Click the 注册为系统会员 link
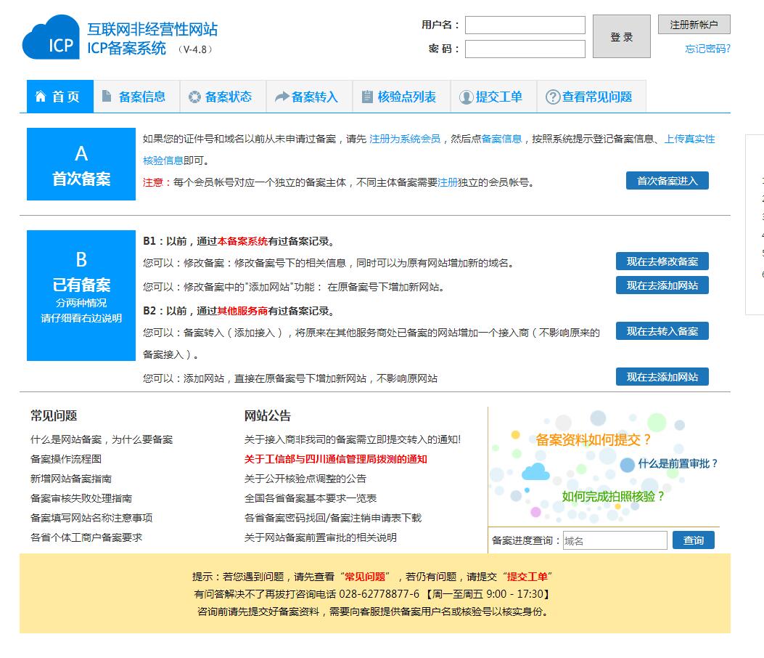Image resolution: width=764 pixels, height=658 pixels. tap(404, 139)
